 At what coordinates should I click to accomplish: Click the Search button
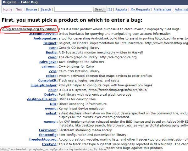tap(100, 9)
